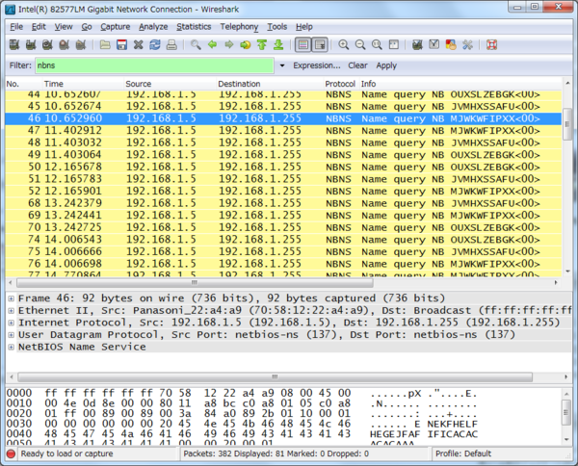Sort by the Protocol column header
The height and width of the screenshot is (466, 578).
point(340,84)
